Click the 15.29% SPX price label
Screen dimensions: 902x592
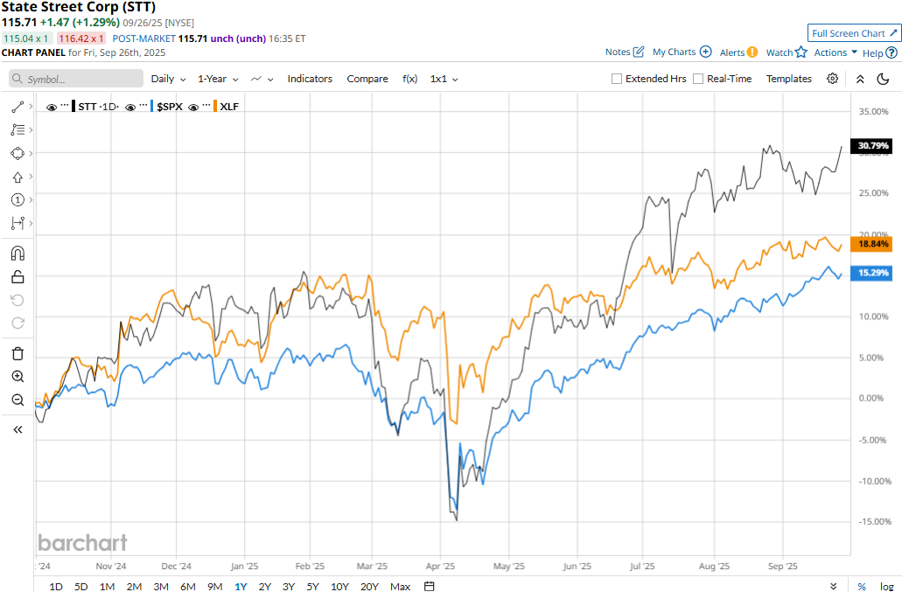click(871, 273)
